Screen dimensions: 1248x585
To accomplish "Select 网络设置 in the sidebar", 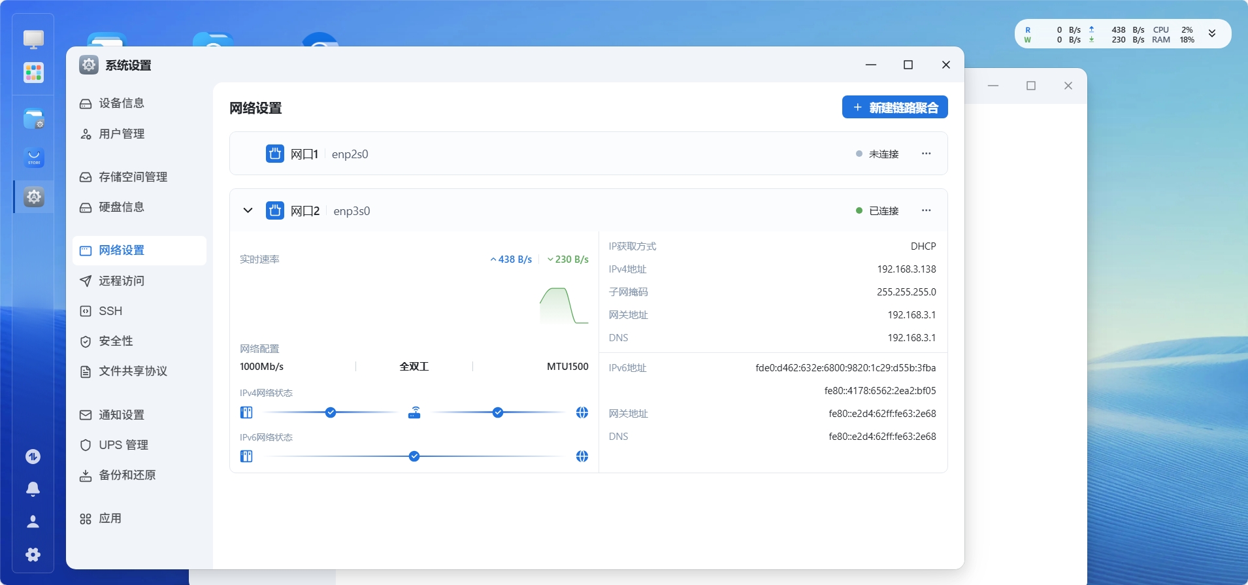I will tap(139, 250).
